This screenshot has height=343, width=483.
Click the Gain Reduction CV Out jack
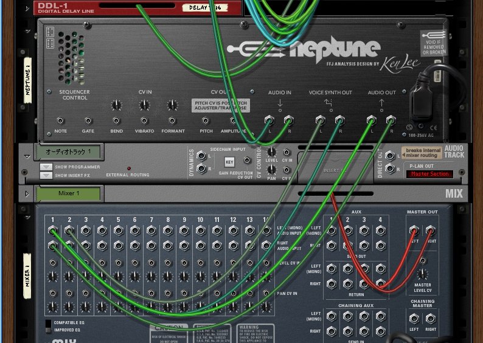[x=247, y=160]
